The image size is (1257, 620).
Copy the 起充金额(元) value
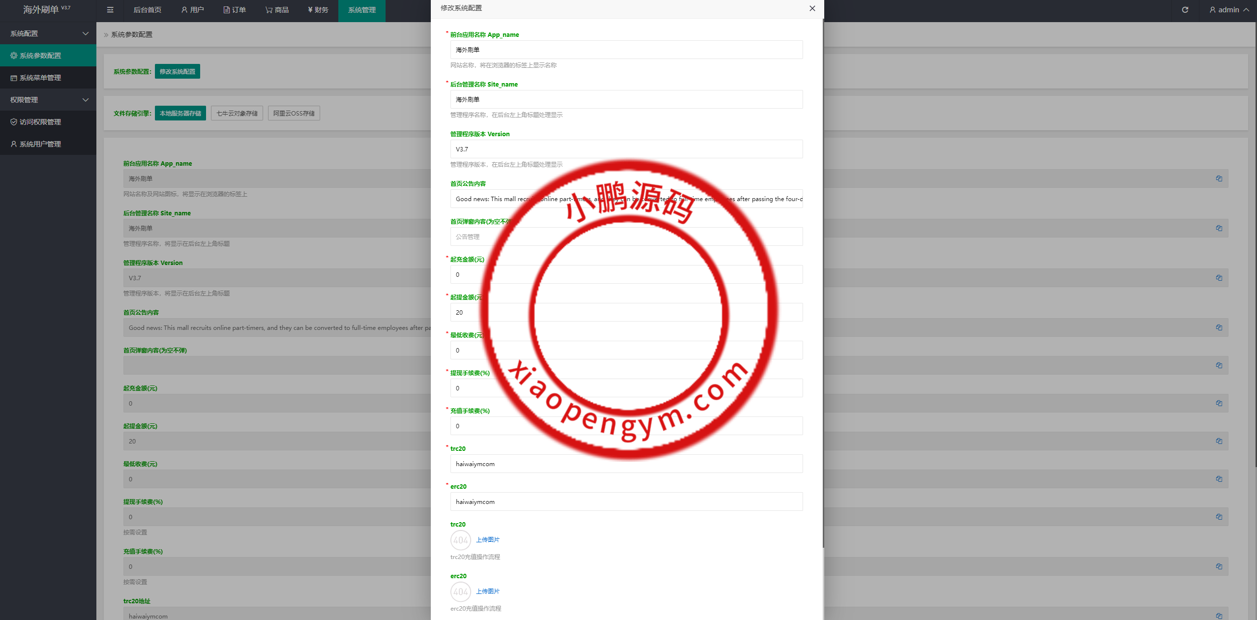pos(1219,403)
